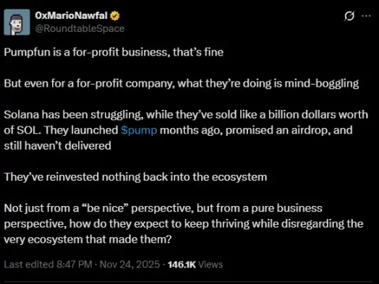This screenshot has height=284, width=379.
Task: Click the mind-boggling sentence
Action: pos(182,84)
